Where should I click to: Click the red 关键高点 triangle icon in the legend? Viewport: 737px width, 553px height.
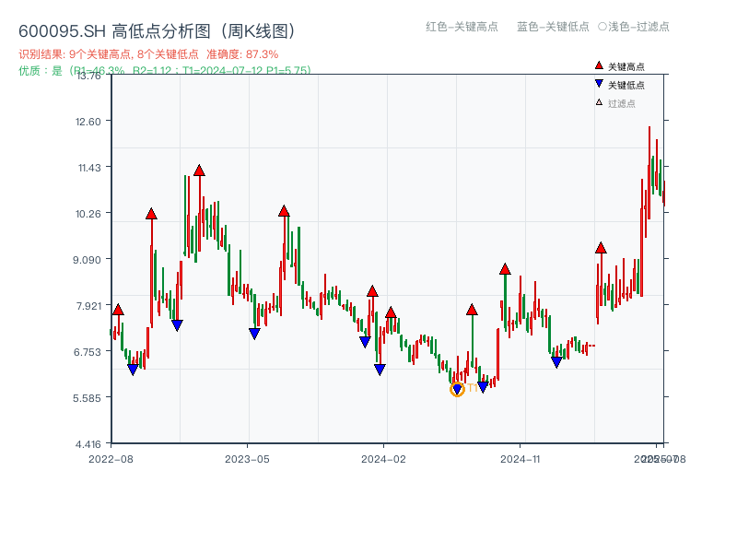click(x=597, y=65)
